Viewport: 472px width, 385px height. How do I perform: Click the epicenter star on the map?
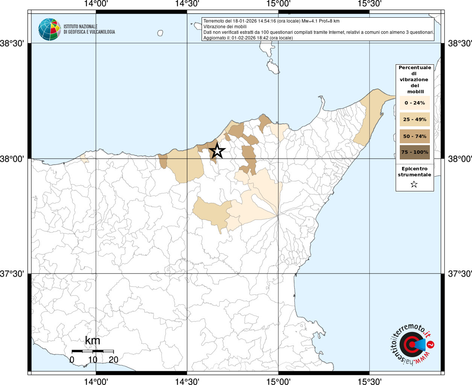point(217,151)
